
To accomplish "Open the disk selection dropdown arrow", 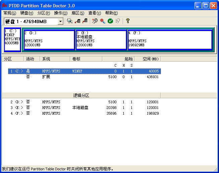I will pos(60,21).
